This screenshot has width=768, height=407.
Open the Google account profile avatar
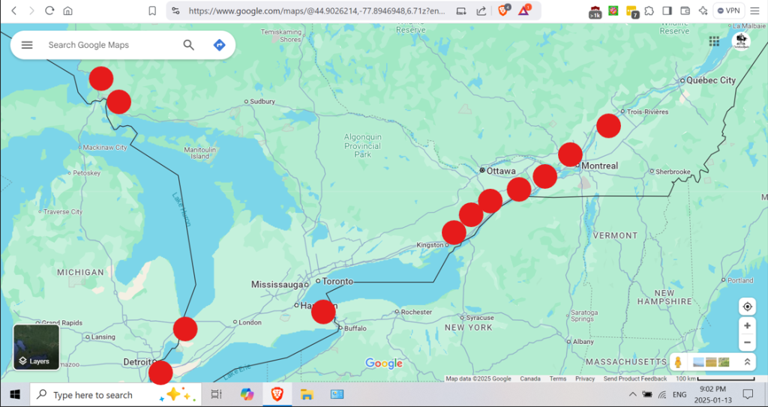coord(741,41)
